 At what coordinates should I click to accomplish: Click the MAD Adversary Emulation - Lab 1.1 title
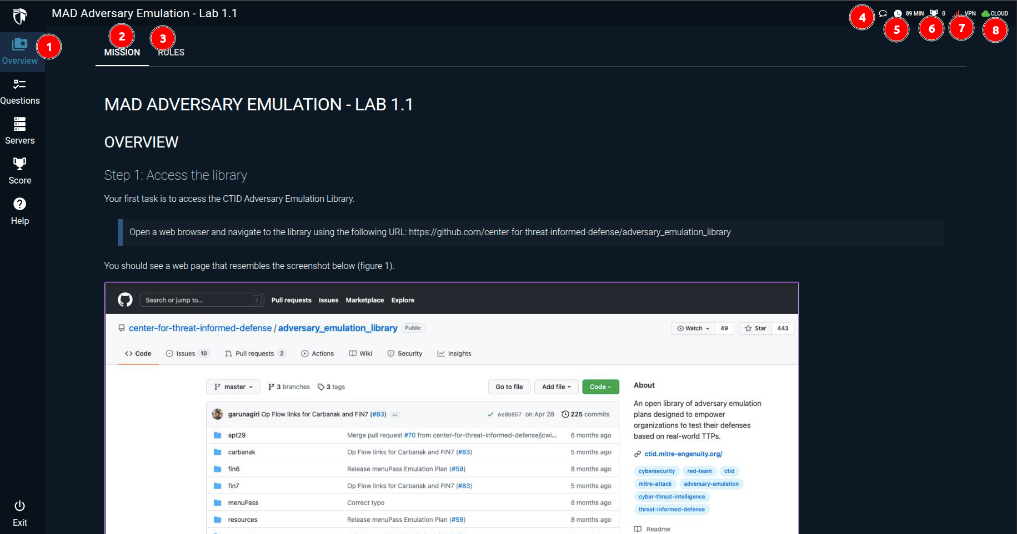point(144,13)
